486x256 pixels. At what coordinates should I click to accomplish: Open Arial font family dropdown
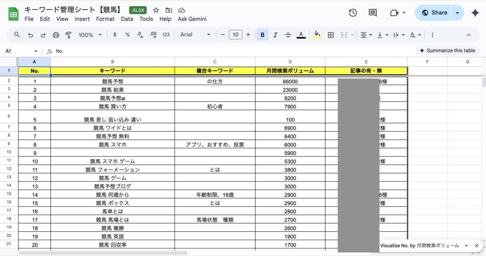(195, 35)
